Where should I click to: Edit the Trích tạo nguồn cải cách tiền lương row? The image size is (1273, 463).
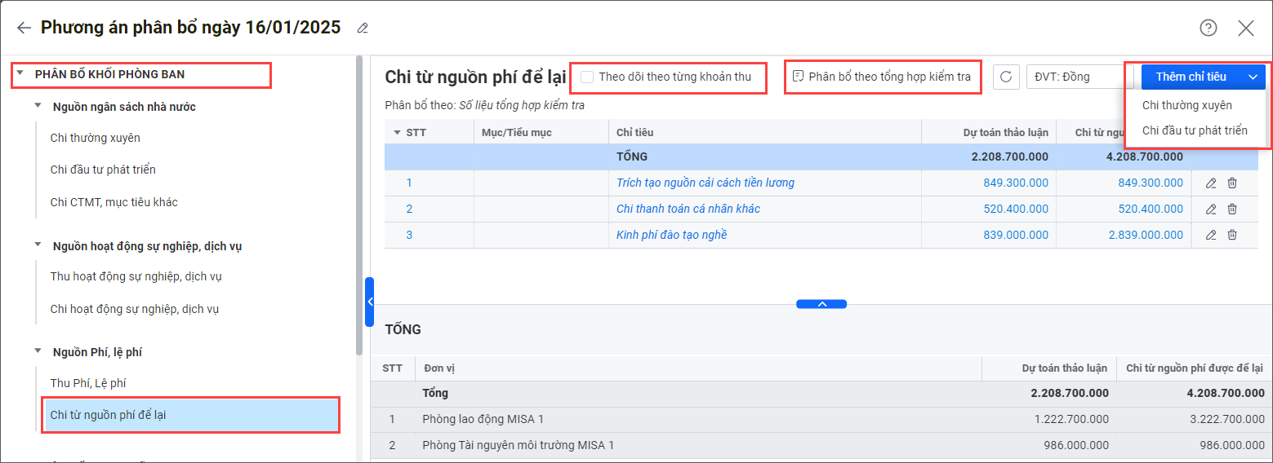pos(1211,183)
